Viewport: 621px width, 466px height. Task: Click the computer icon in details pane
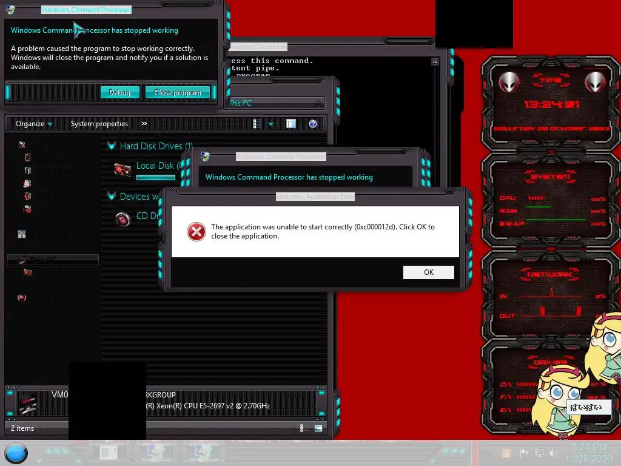[x=29, y=403]
